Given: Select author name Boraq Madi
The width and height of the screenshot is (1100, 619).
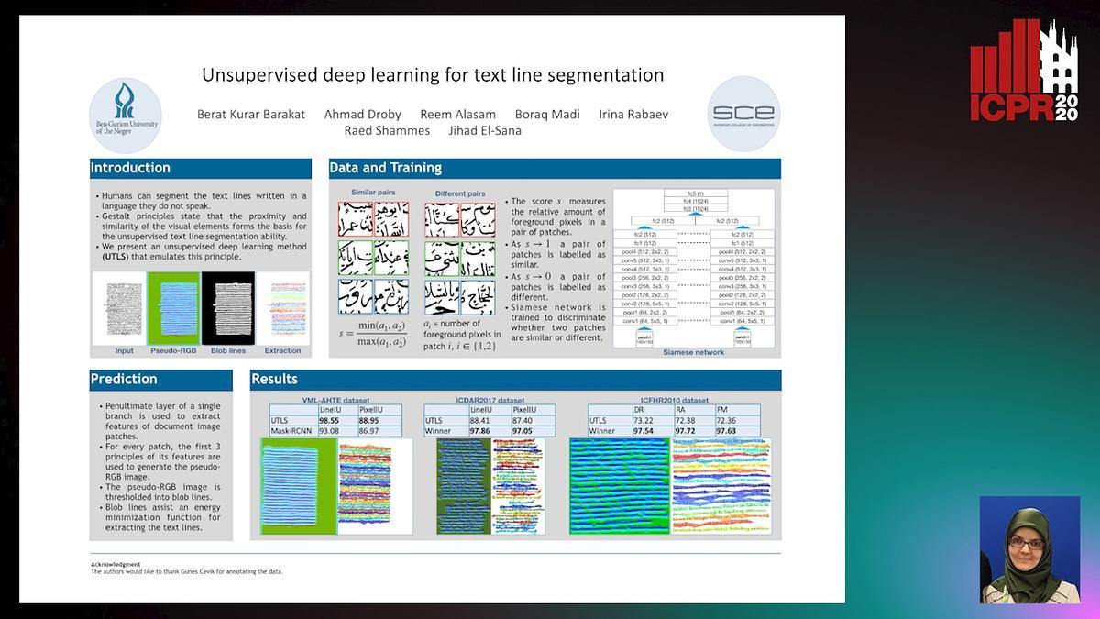Looking at the screenshot, I should coord(547,115).
